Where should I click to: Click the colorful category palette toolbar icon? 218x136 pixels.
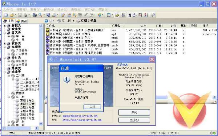[100, 15]
